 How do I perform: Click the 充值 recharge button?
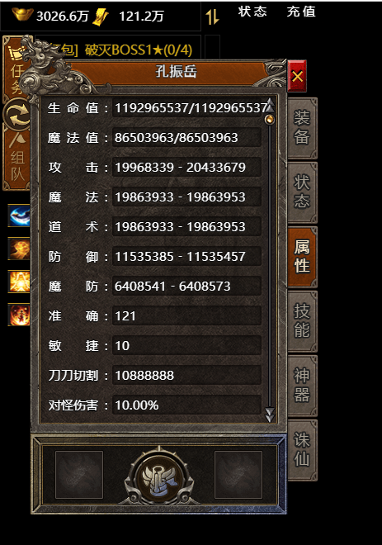point(301,12)
